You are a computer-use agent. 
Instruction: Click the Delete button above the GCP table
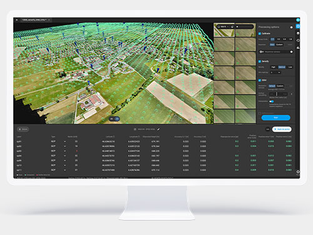(x=23, y=129)
